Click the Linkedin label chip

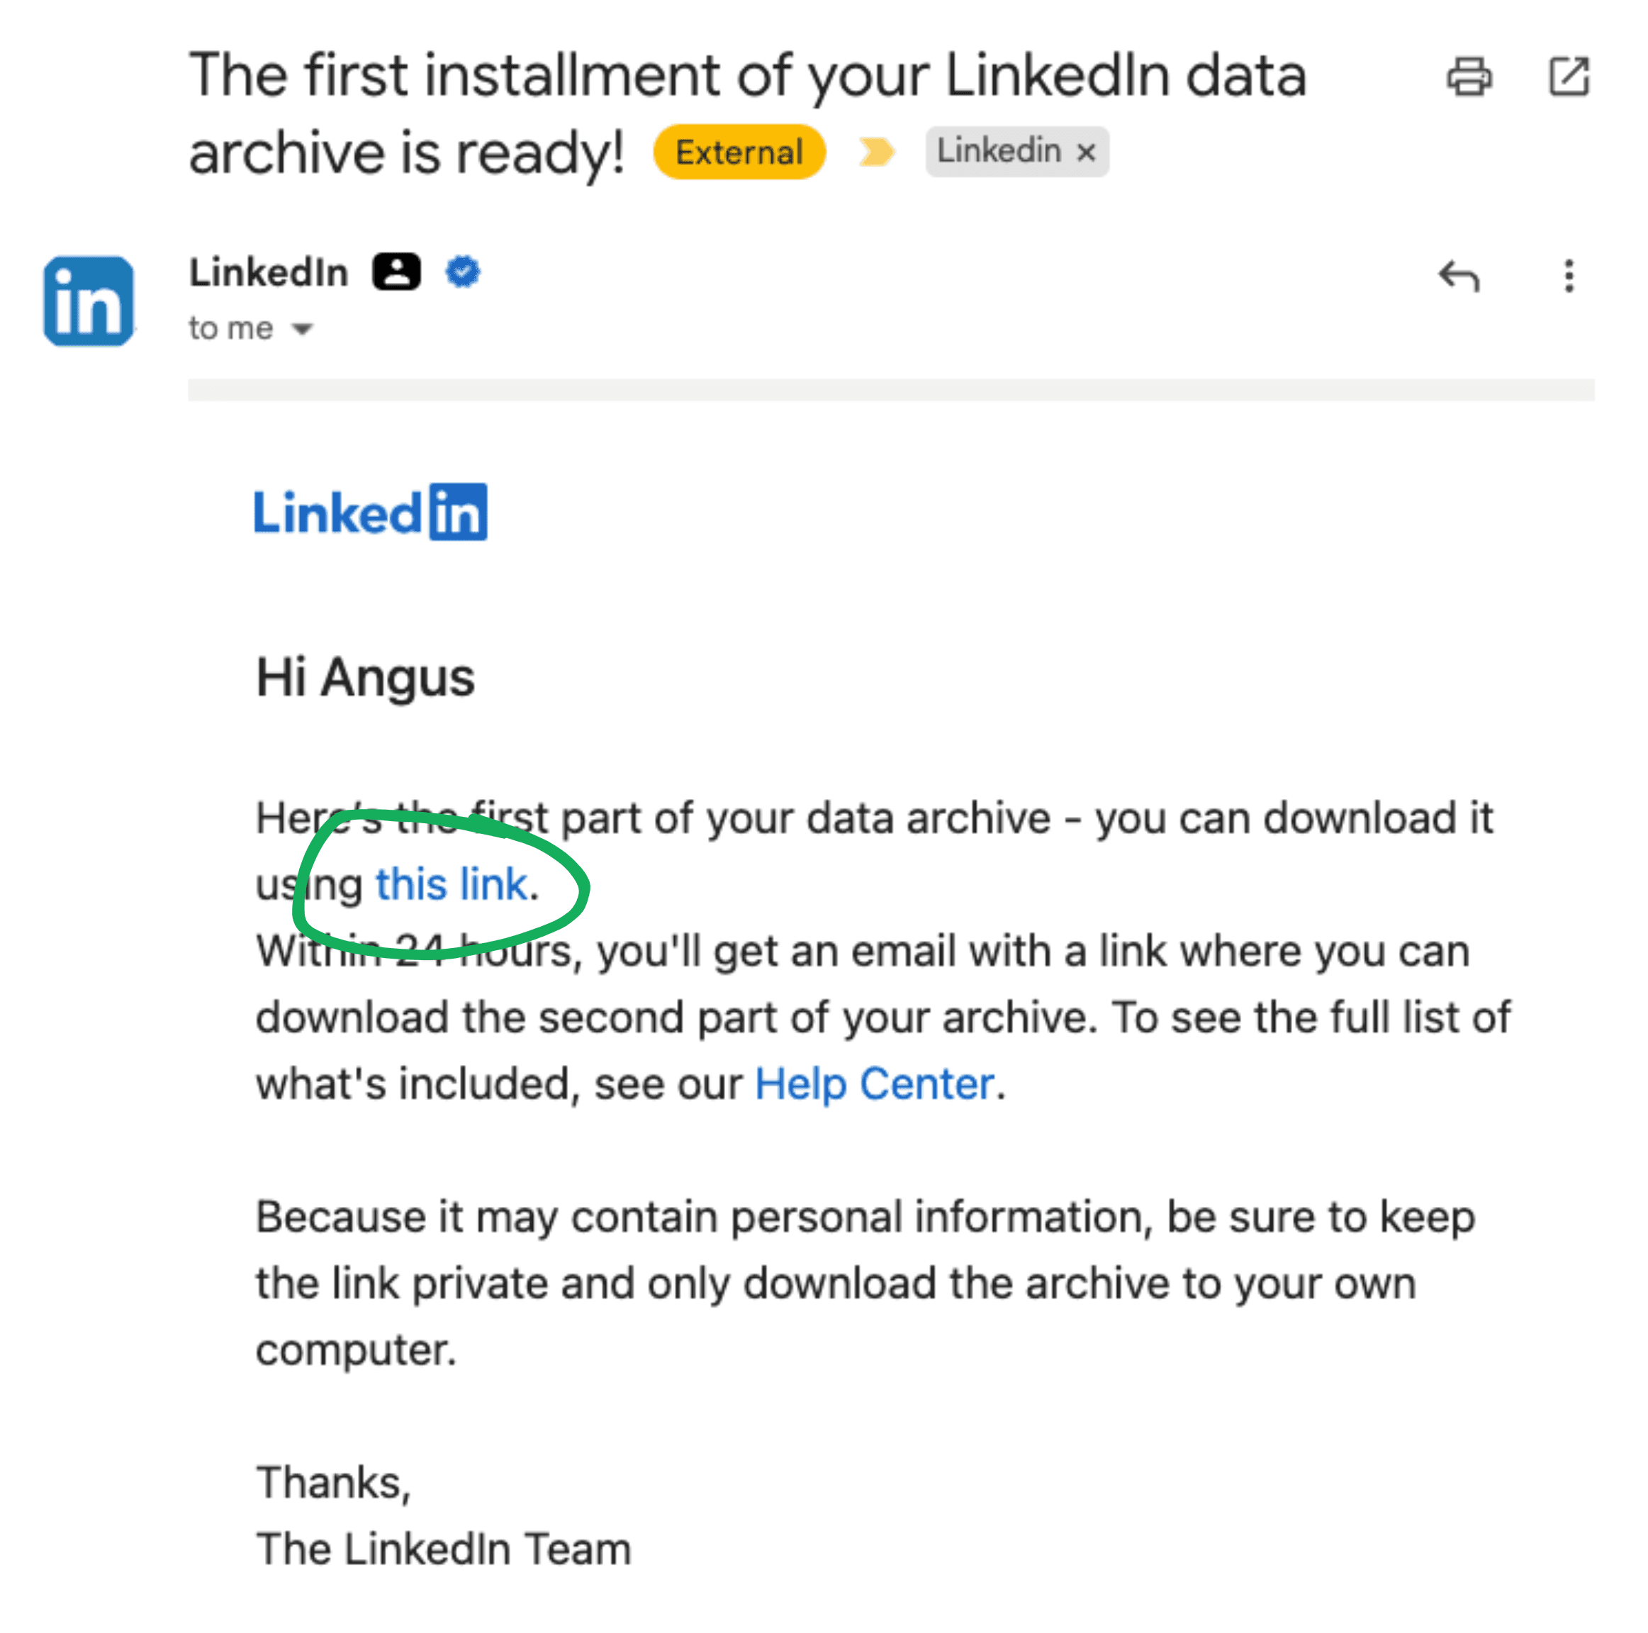point(998,152)
